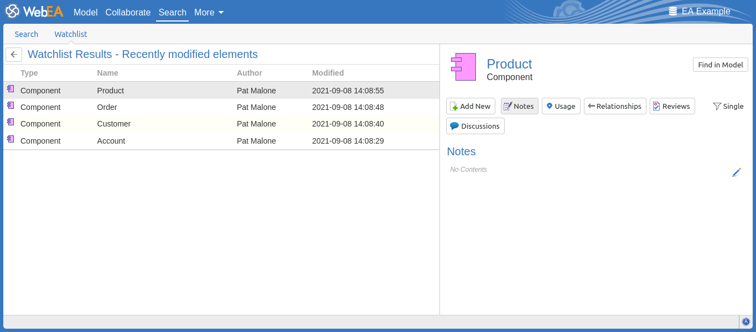Open the Add New menu
Viewport: 756px width, 332px height.
coord(470,106)
